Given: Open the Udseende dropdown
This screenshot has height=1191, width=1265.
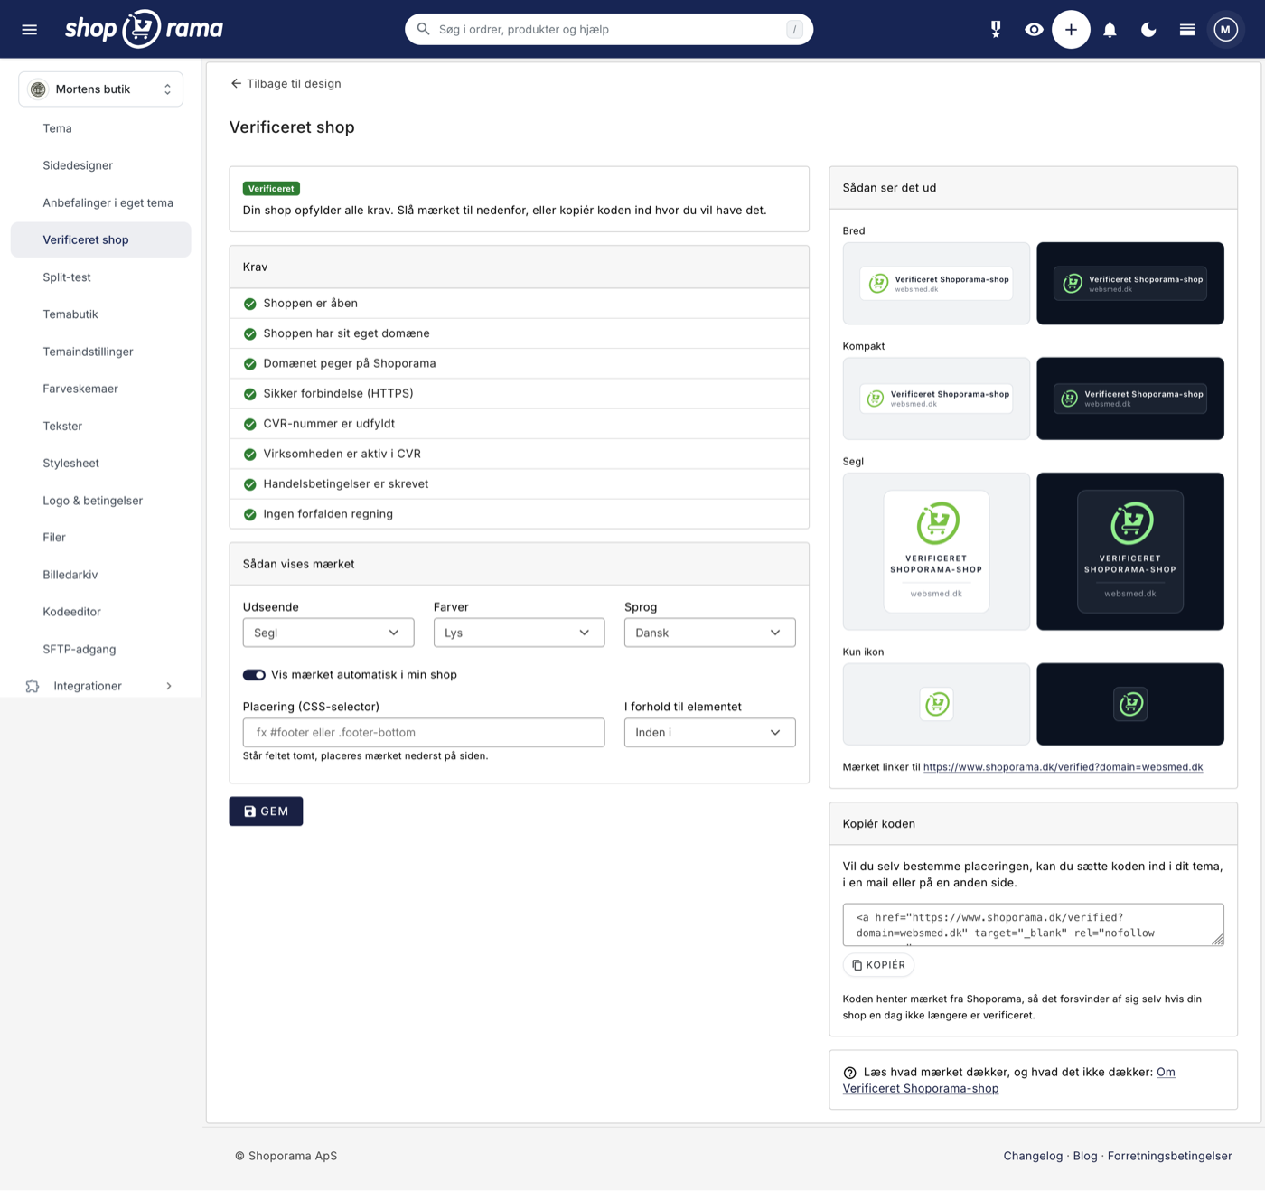Looking at the screenshot, I should pyautogui.click(x=328, y=633).
